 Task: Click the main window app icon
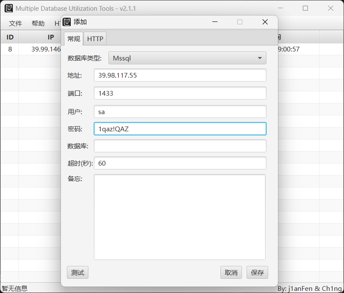click(x=9, y=8)
